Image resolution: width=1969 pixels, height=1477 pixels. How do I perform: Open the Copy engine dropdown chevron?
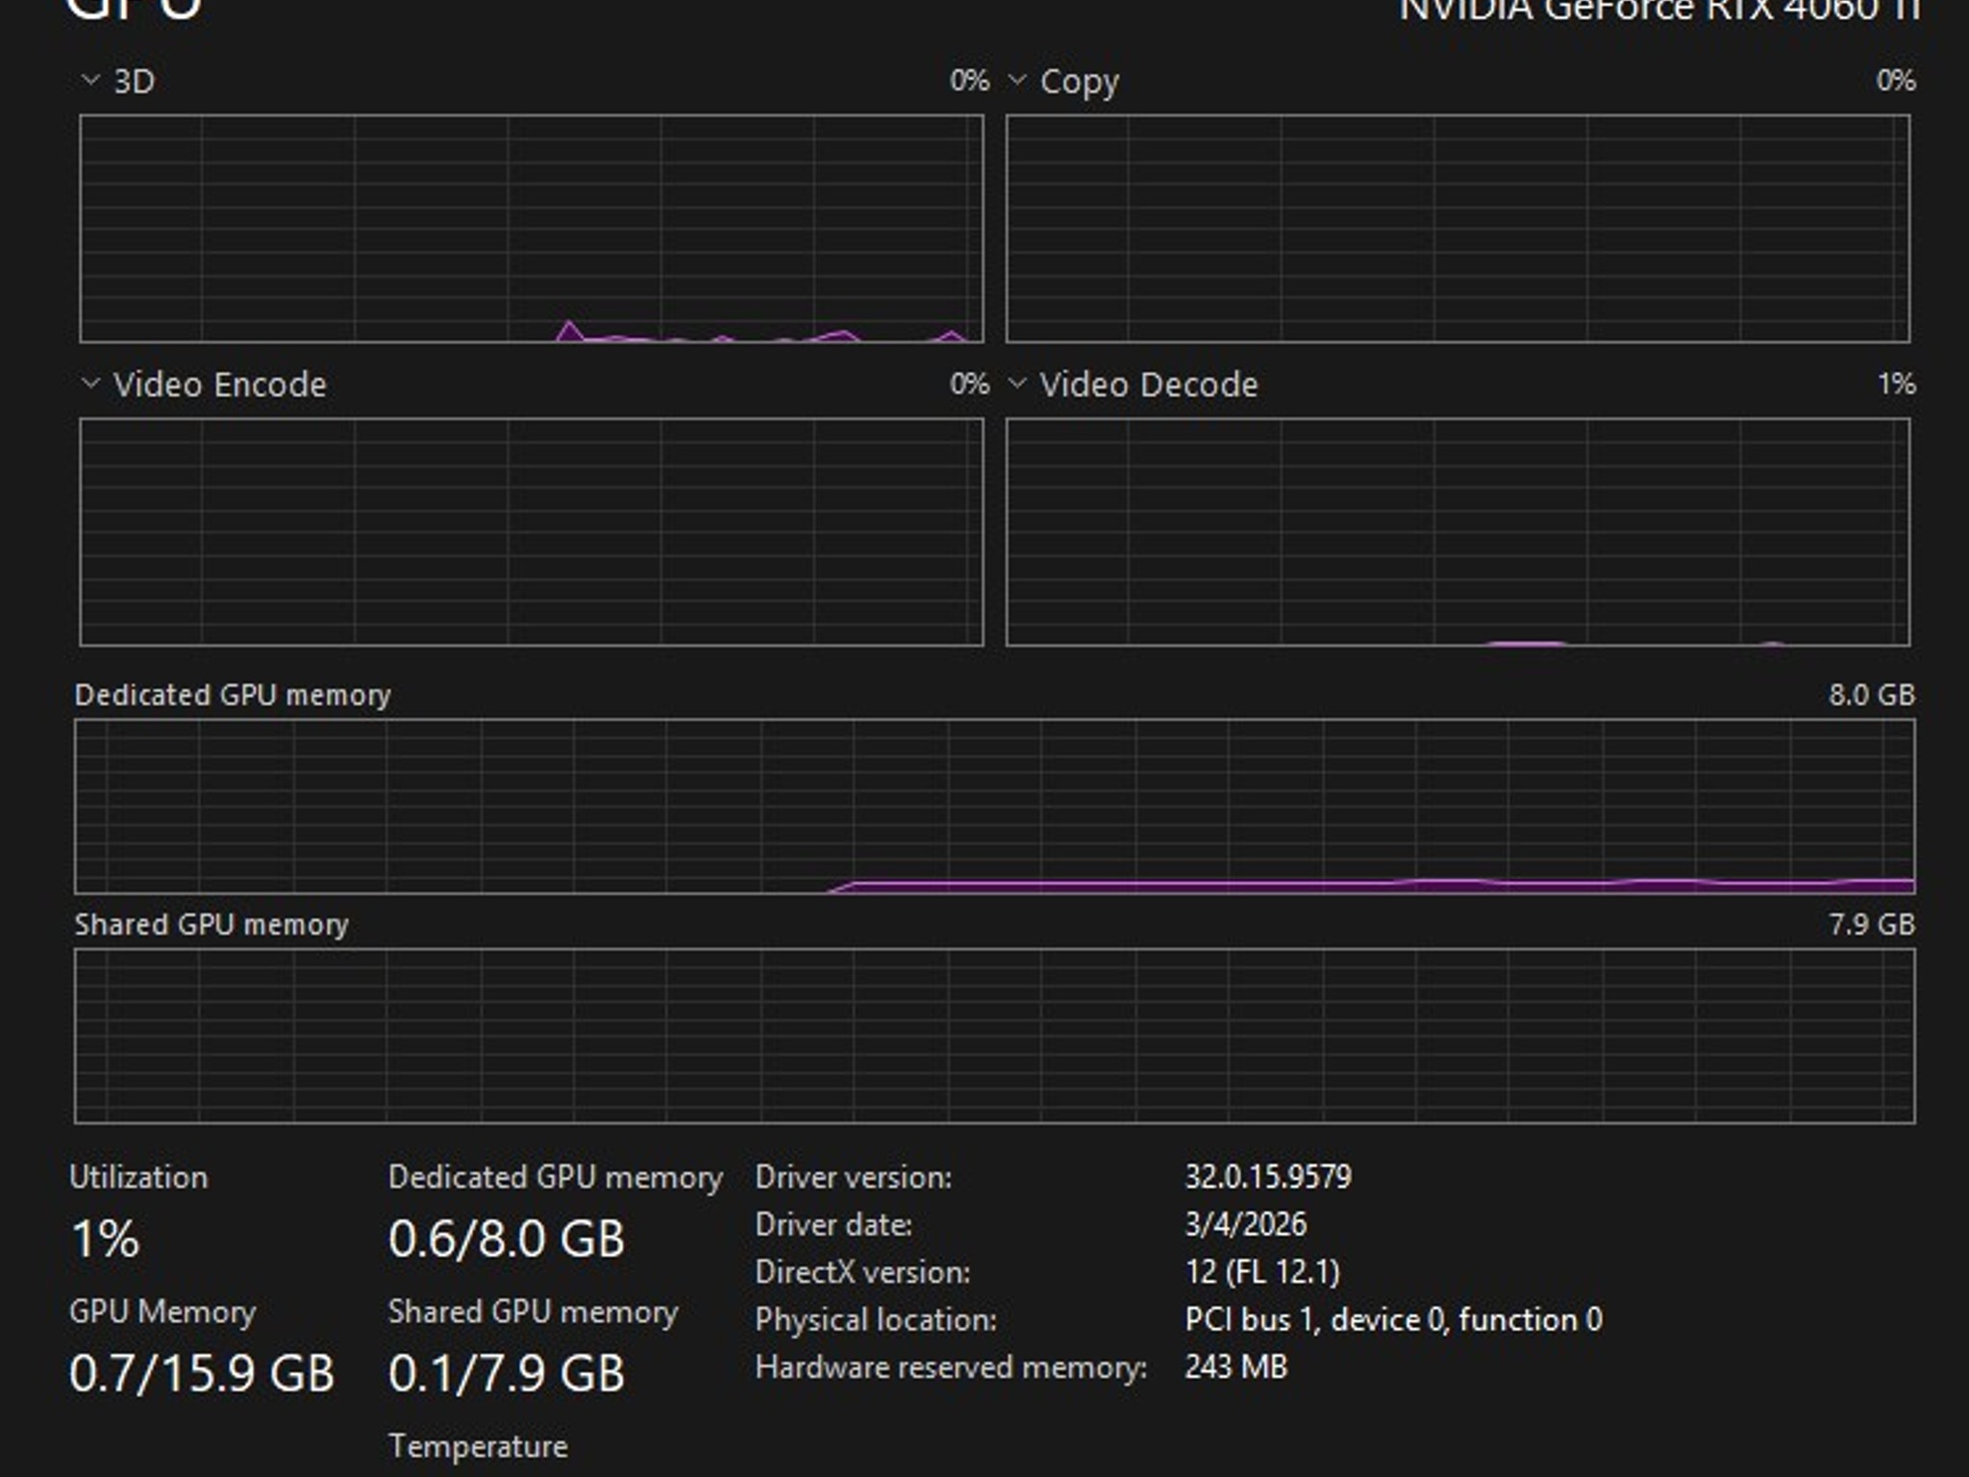(x=1017, y=81)
